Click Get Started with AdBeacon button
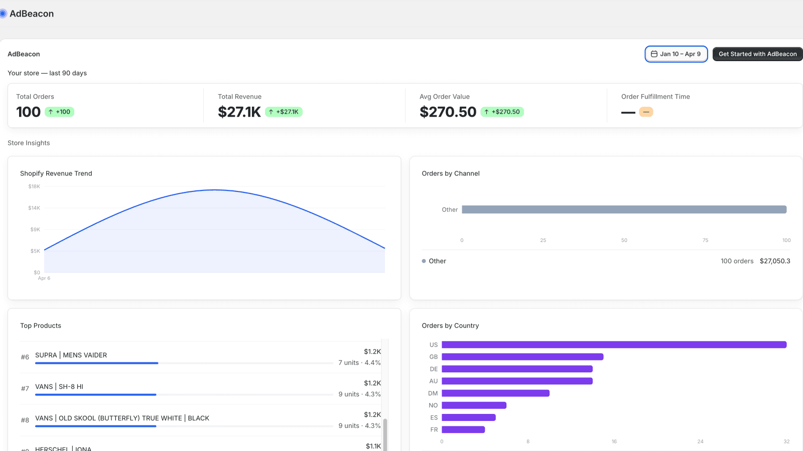Image resolution: width=803 pixels, height=451 pixels. 757,54
